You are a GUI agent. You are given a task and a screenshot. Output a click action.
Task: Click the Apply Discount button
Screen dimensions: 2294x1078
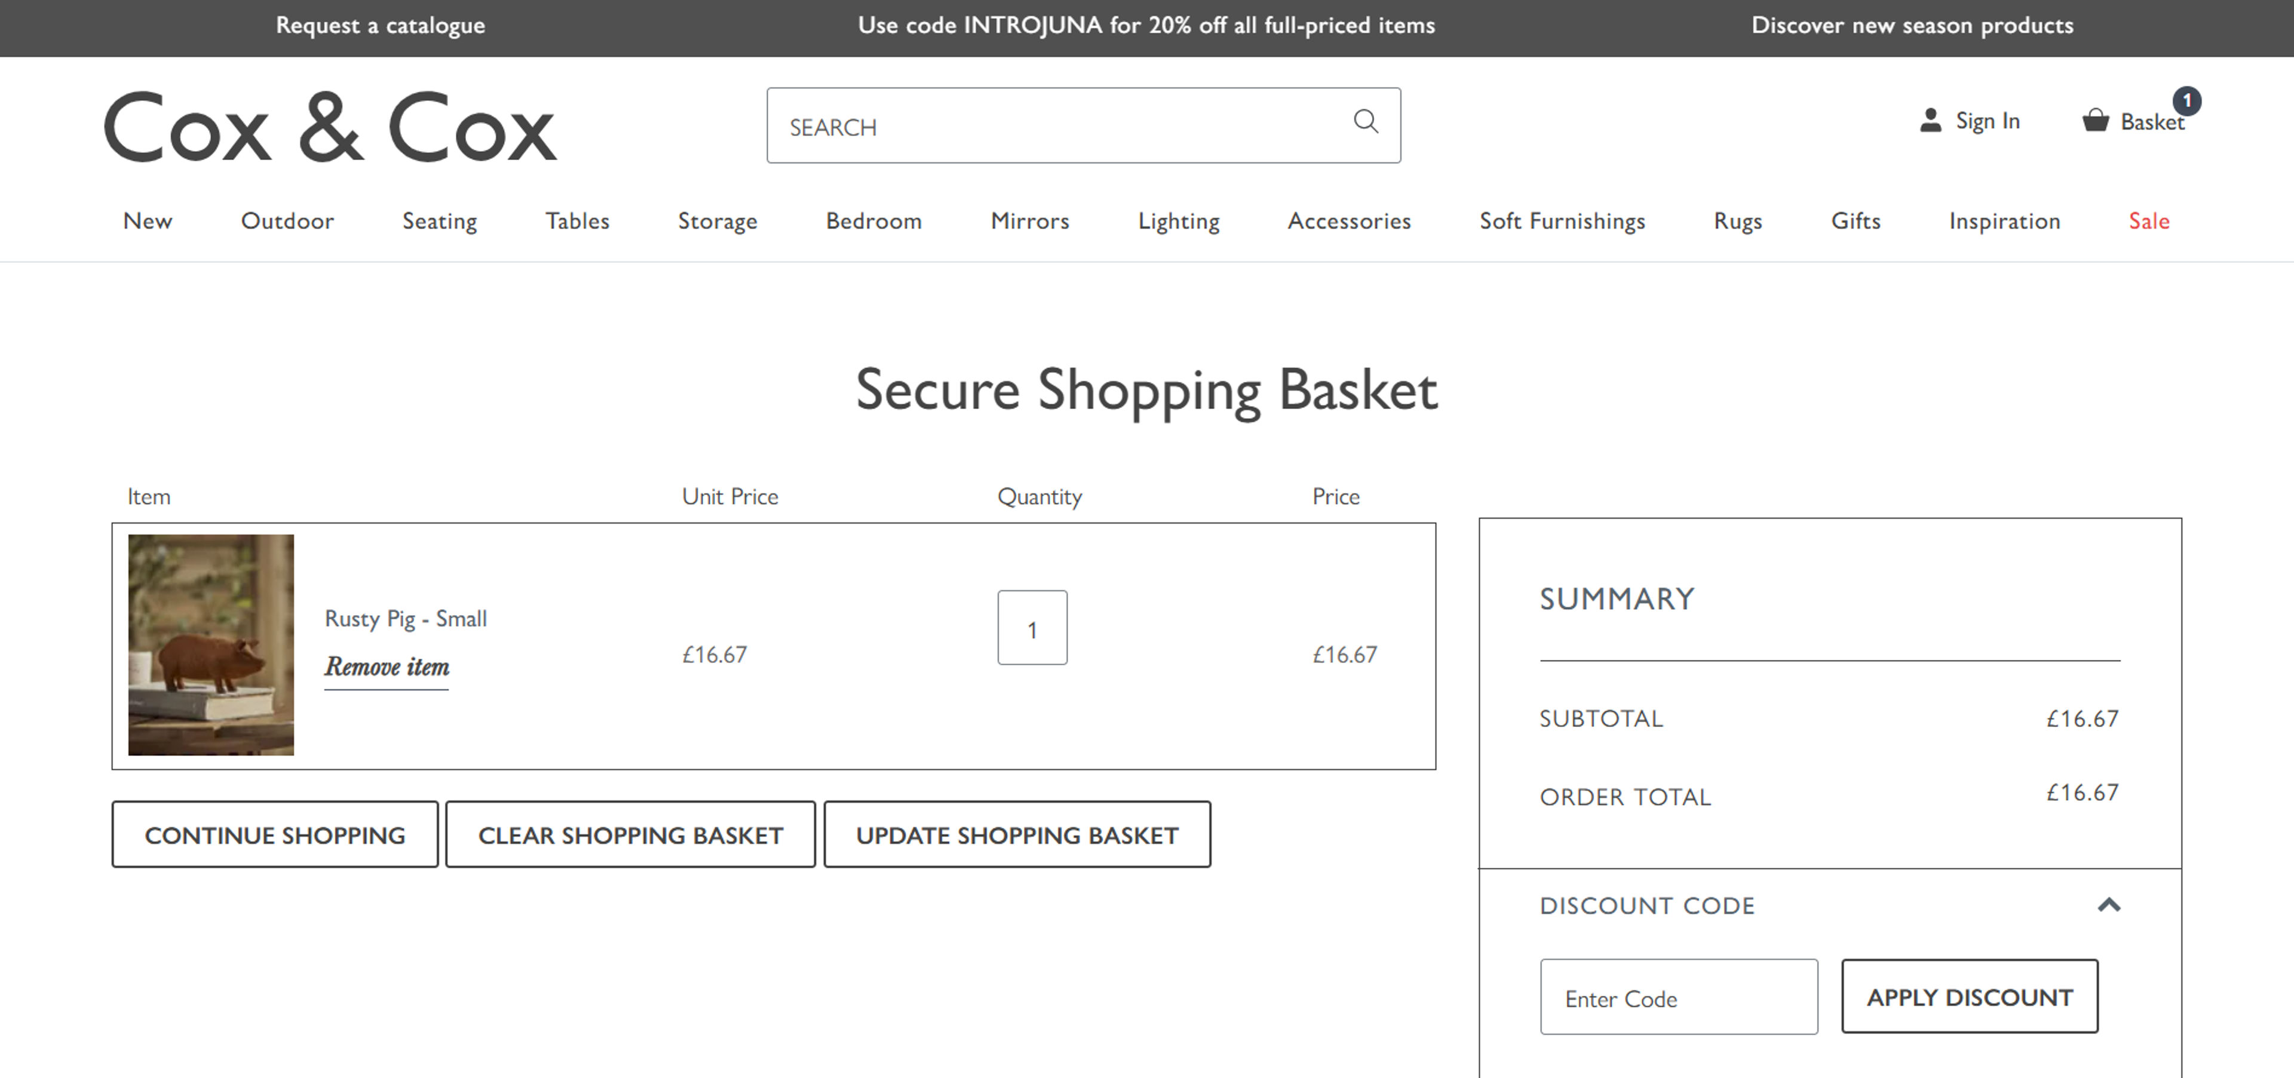1969,996
